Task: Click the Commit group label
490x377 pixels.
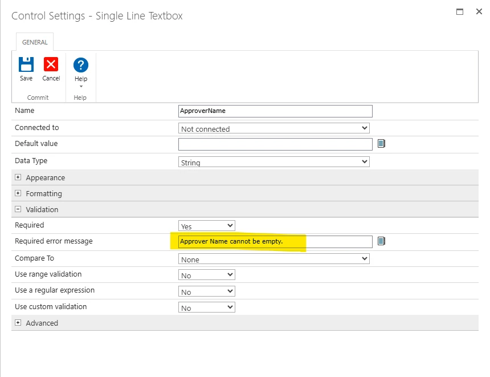Action: point(38,98)
